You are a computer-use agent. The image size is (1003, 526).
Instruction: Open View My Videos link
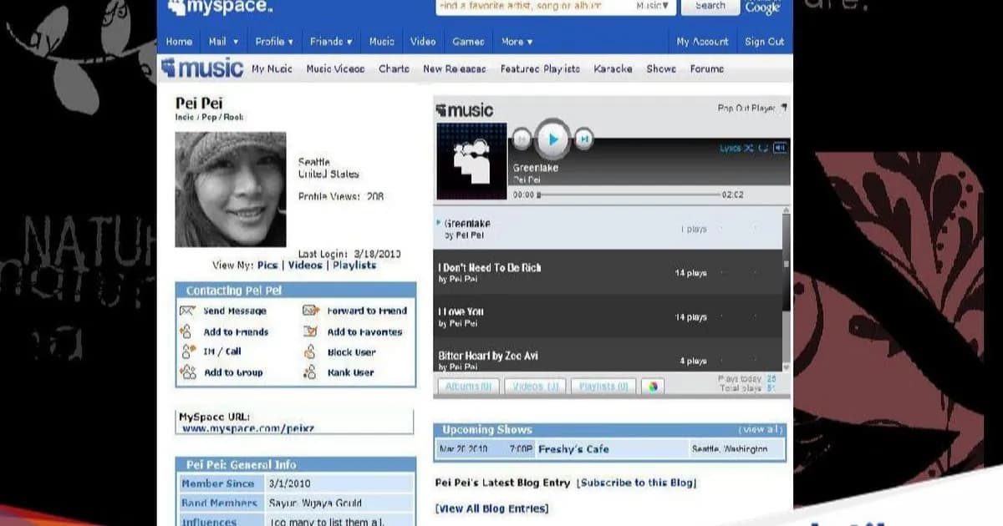pyautogui.click(x=305, y=266)
